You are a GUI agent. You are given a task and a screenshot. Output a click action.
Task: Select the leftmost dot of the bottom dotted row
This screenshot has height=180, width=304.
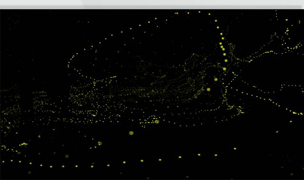pos(3,162)
